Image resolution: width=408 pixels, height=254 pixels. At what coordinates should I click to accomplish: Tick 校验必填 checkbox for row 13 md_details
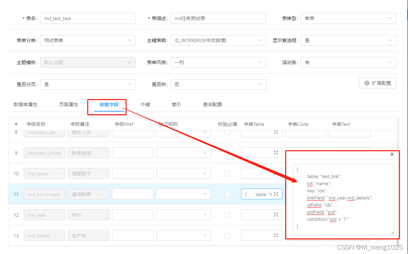click(x=227, y=236)
